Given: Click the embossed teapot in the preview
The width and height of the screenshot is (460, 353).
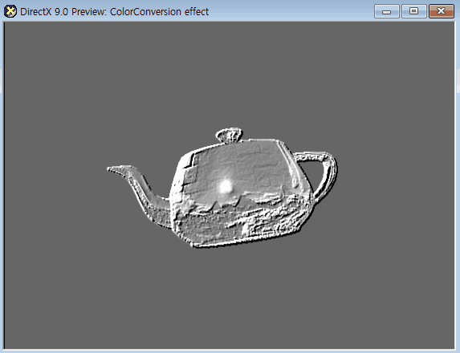Looking at the screenshot, I should click(222, 188).
